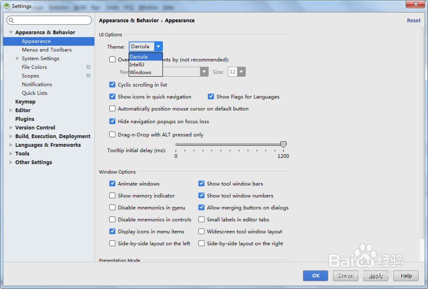This screenshot has height=289, width=428.
Task: Enable Drag-n-Drop with ALT pressed only
Action: 113,134
